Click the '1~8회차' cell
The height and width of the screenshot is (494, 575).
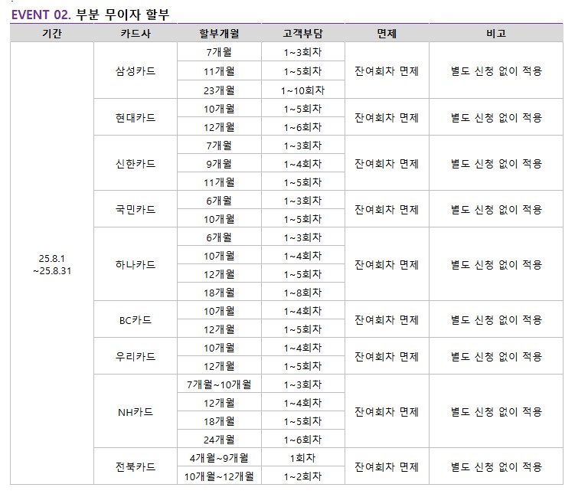pyautogui.click(x=303, y=293)
